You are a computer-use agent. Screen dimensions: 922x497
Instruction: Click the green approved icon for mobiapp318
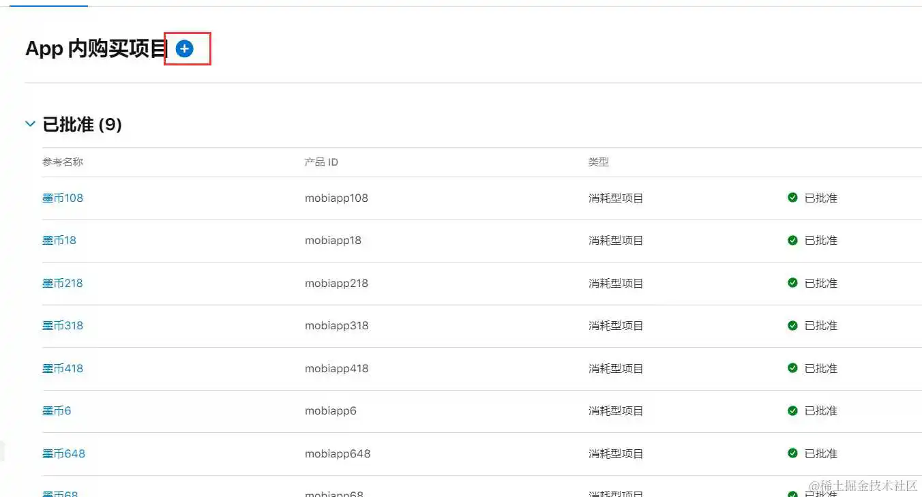(x=792, y=325)
